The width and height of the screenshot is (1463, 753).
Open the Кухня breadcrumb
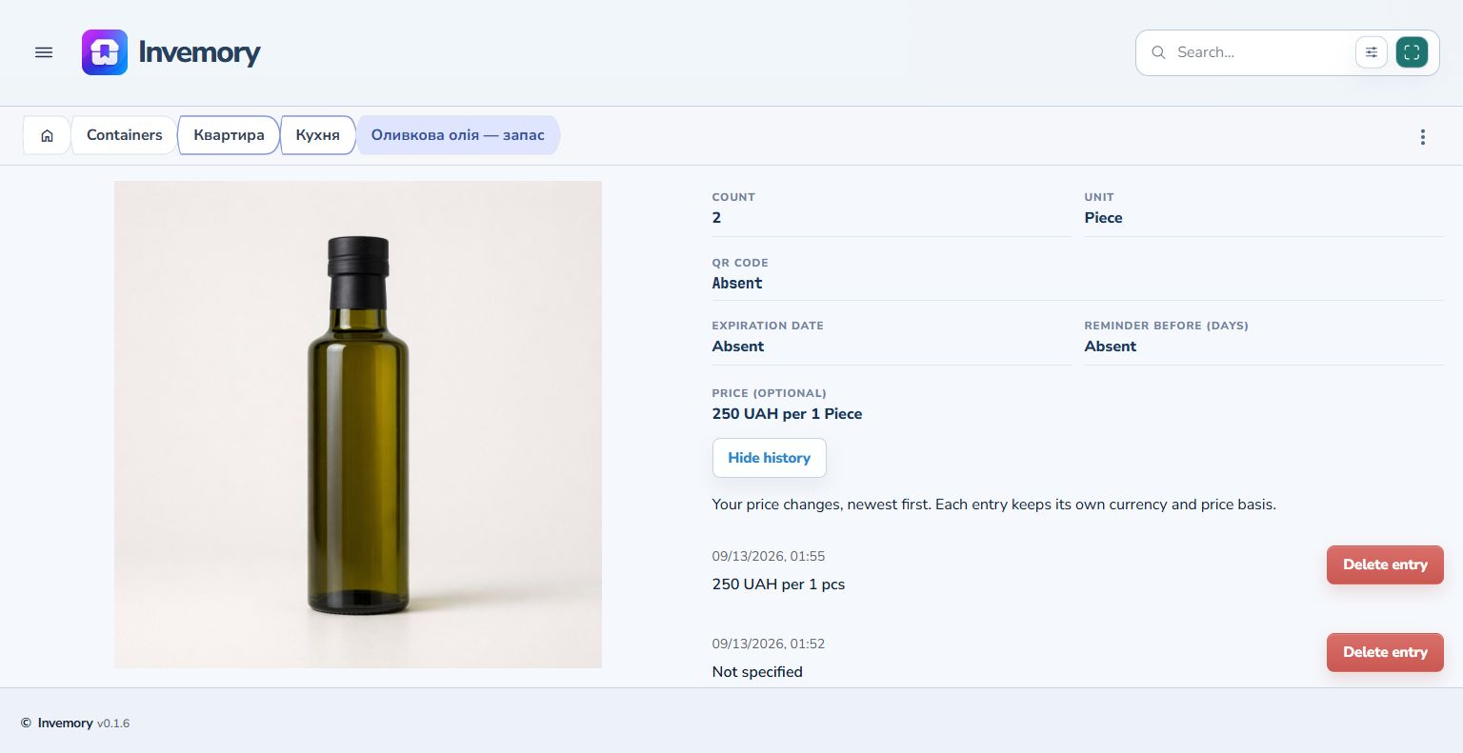tap(318, 135)
